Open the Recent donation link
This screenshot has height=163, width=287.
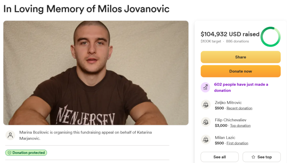click(x=239, y=108)
